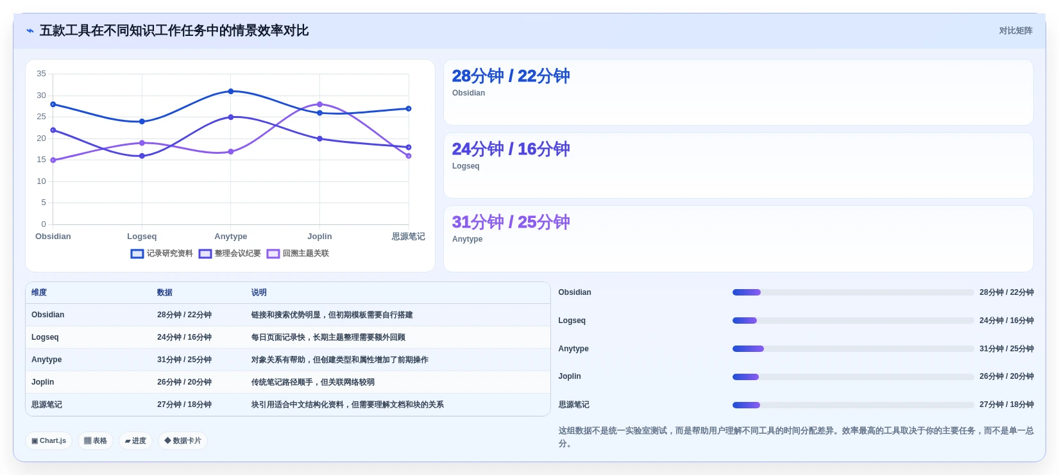This screenshot has height=475, width=1059.
Task: Click the lightning icon beside the dashboard title
Action: click(30, 31)
